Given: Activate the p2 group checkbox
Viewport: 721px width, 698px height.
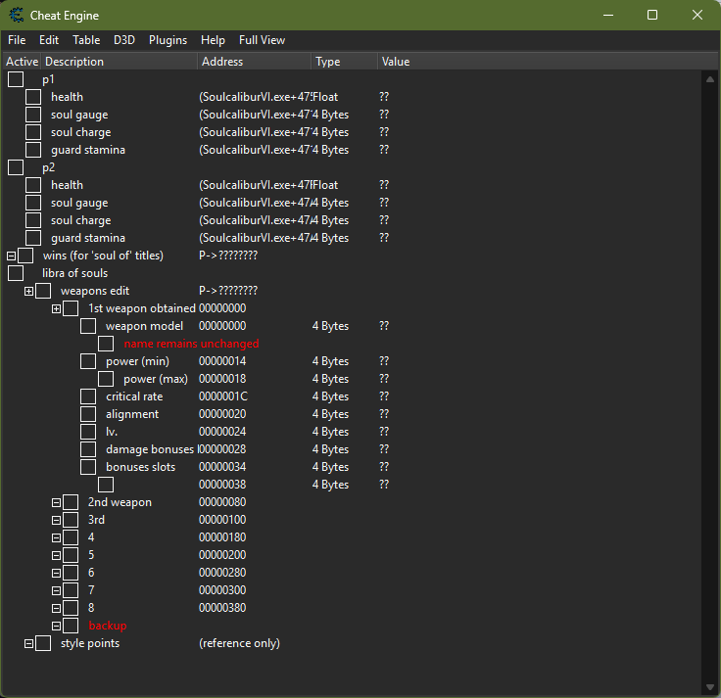Looking at the screenshot, I should coord(16,167).
